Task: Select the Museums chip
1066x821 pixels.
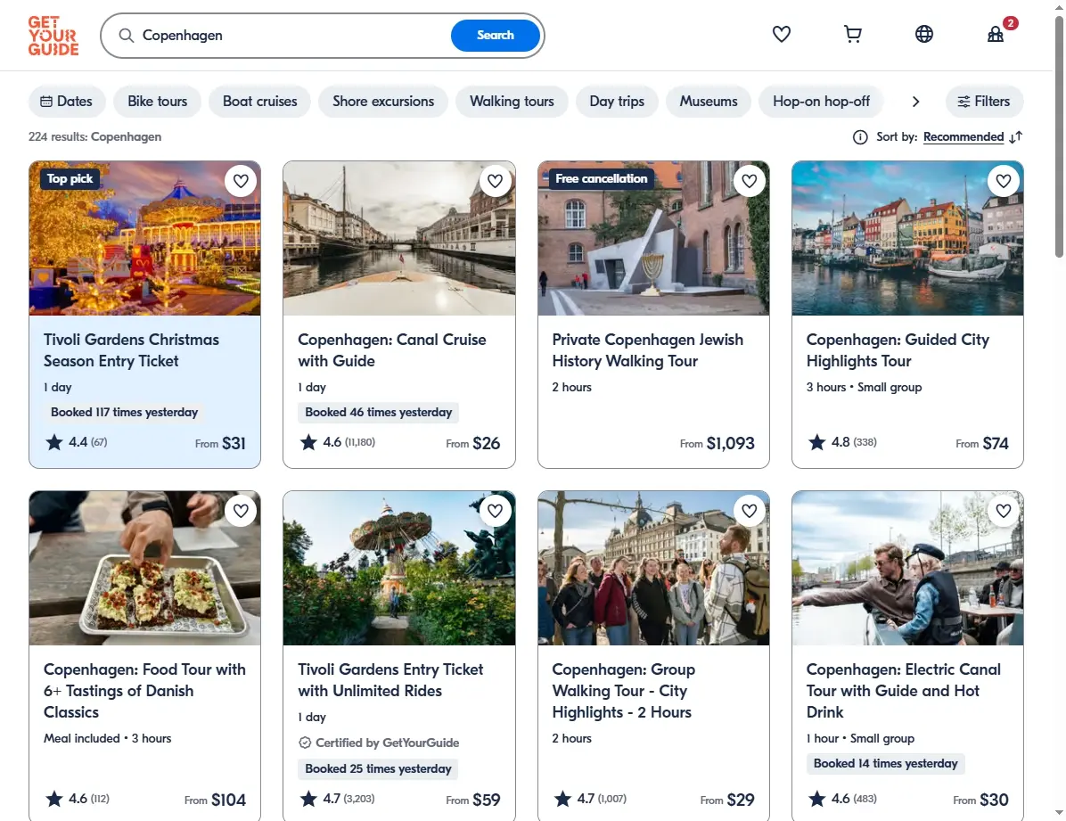Action: click(709, 102)
